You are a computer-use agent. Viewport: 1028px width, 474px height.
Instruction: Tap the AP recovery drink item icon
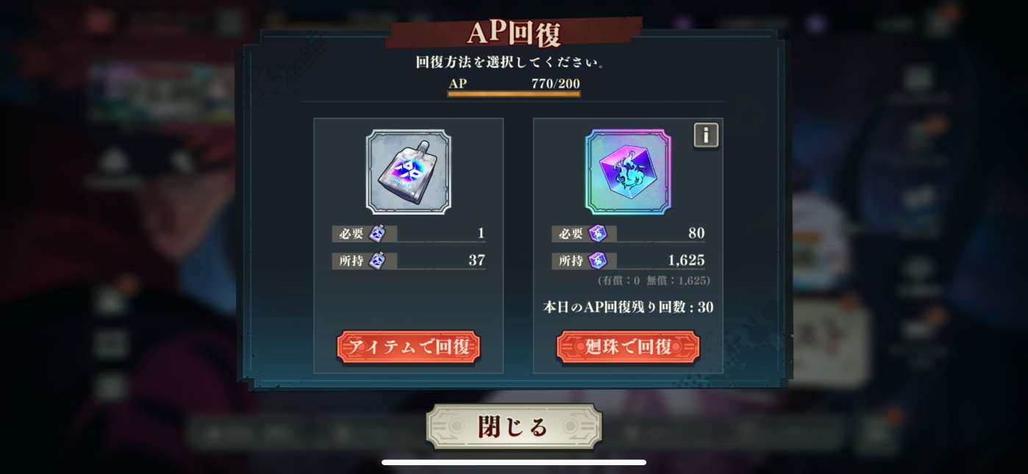[408, 172]
